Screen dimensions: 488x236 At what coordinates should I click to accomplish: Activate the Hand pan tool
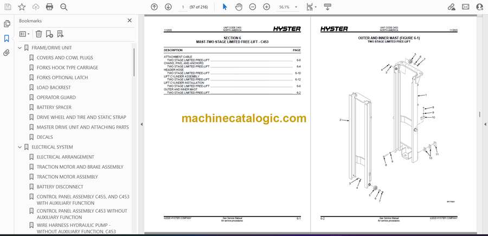pyautogui.click(x=239, y=7)
